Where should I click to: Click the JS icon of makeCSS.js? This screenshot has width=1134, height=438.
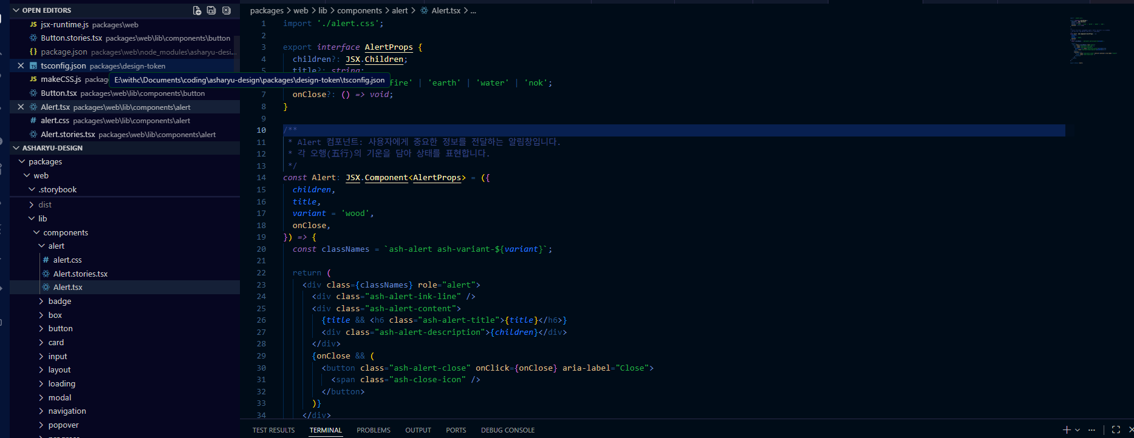33,79
